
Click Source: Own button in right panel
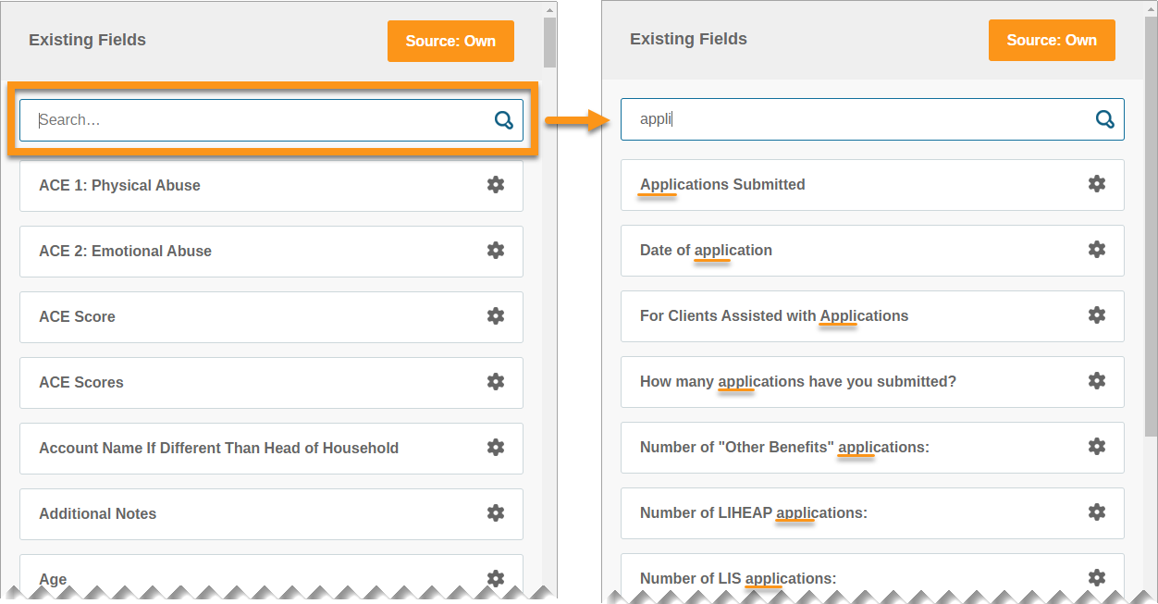(1052, 40)
